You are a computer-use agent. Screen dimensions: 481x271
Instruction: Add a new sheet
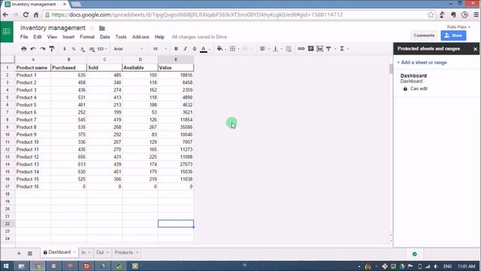[19, 253]
